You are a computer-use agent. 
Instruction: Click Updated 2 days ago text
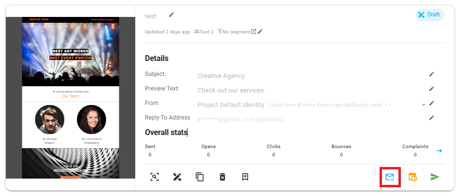tap(168, 31)
